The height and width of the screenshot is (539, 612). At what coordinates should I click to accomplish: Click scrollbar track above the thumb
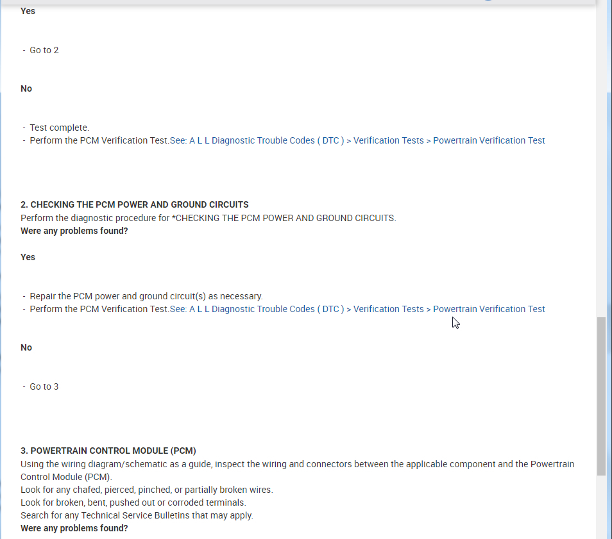[601, 192]
